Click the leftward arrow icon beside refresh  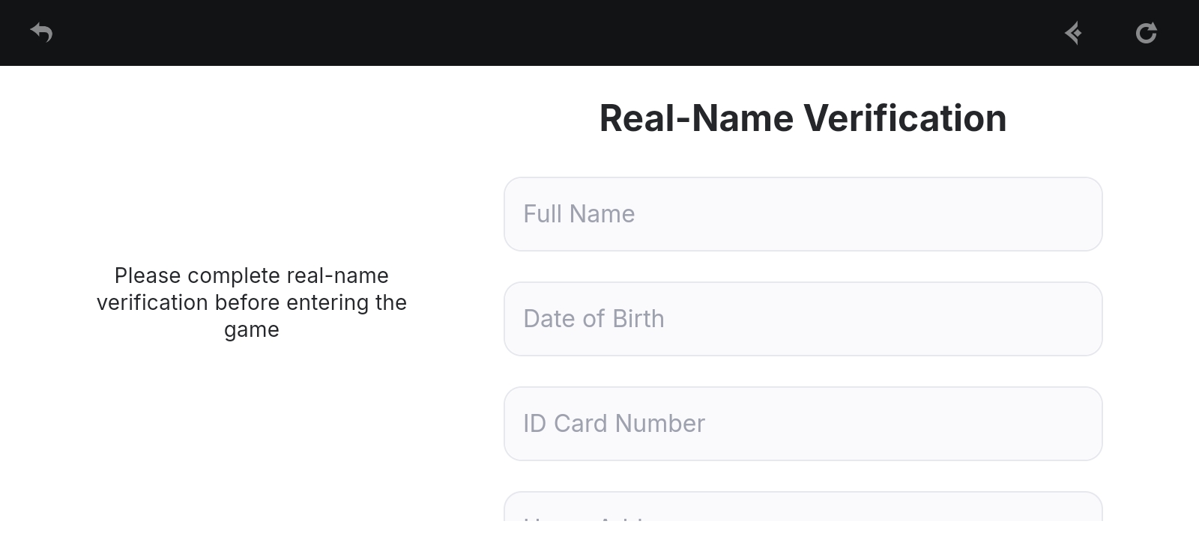pyautogui.click(x=1073, y=33)
